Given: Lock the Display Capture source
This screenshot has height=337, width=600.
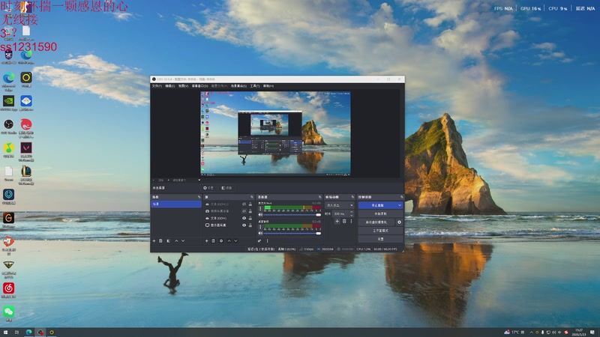Looking at the screenshot, I should click(250, 225).
